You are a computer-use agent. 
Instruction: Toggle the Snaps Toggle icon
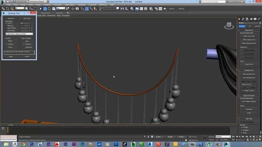tap(82, 9)
